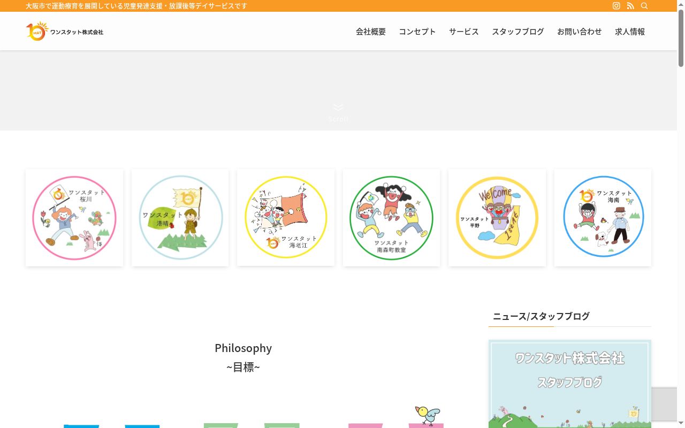Click the ~目標~ subheading text

pyautogui.click(x=243, y=367)
